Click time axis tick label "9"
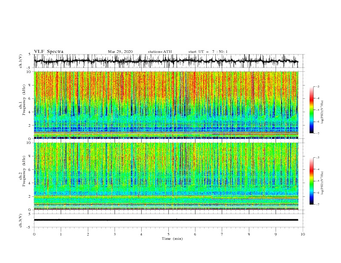The width and height of the screenshot is (341, 263). pyautogui.click(x=276, y=234)
